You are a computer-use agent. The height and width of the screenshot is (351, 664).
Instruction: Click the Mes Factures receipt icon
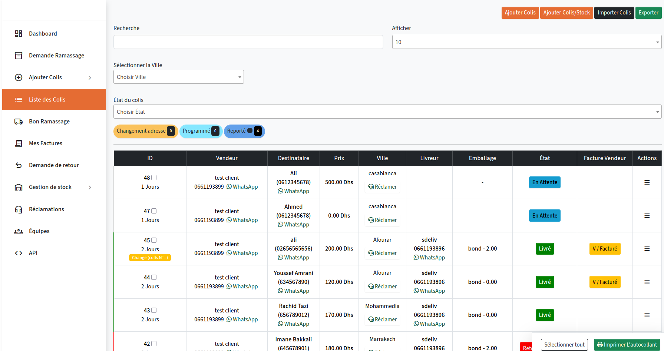point(19,143)
